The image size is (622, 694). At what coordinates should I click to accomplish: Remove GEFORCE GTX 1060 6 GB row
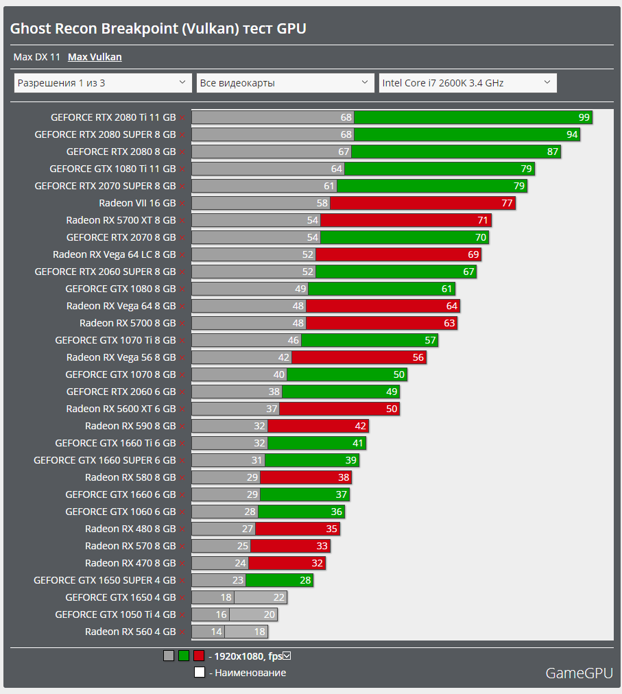(182, 512)
